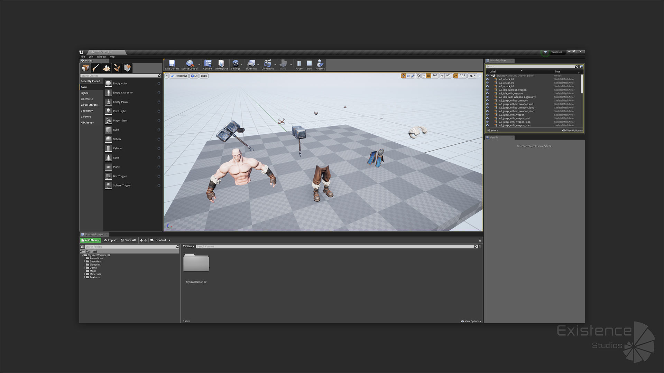Select the Paint mode brush icon
The height and width of the screenshot is (373, 664).
96,68
